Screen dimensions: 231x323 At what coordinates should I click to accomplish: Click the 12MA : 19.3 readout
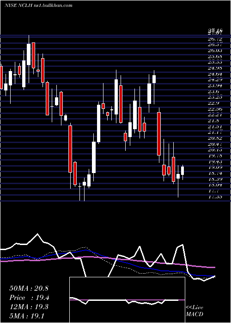(x=29, y=307)
